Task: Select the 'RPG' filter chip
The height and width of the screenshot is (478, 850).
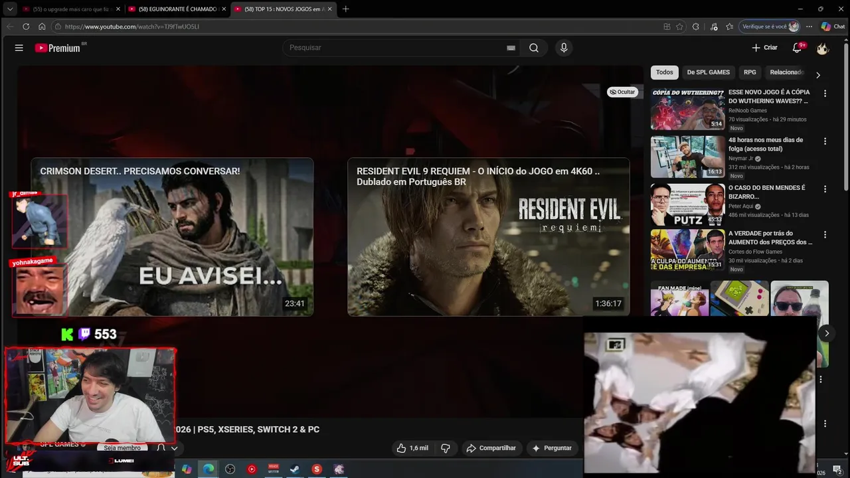Action: [750, 72]
